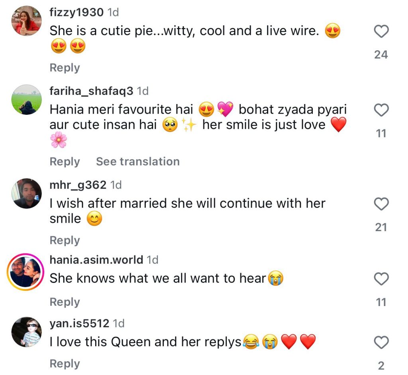Reply to hania.asim.world's comment
Screen dimensions: 408x375
(x=65, y=302)
